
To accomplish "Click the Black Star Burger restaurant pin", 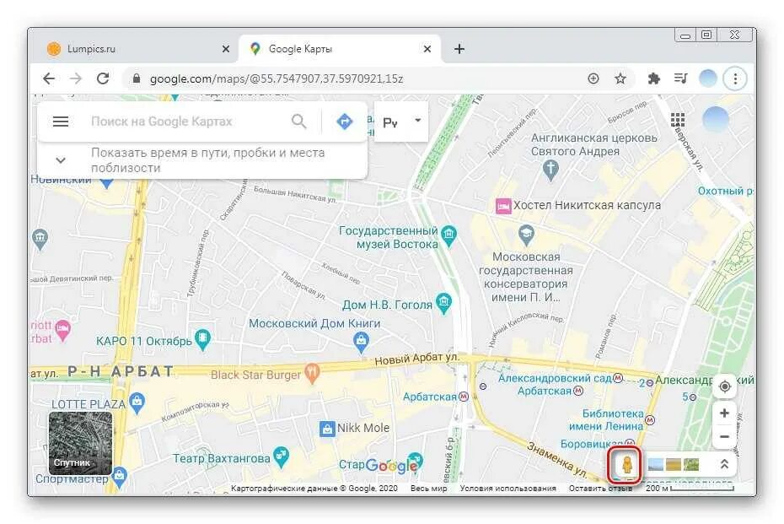I will (x=312, y=373).
